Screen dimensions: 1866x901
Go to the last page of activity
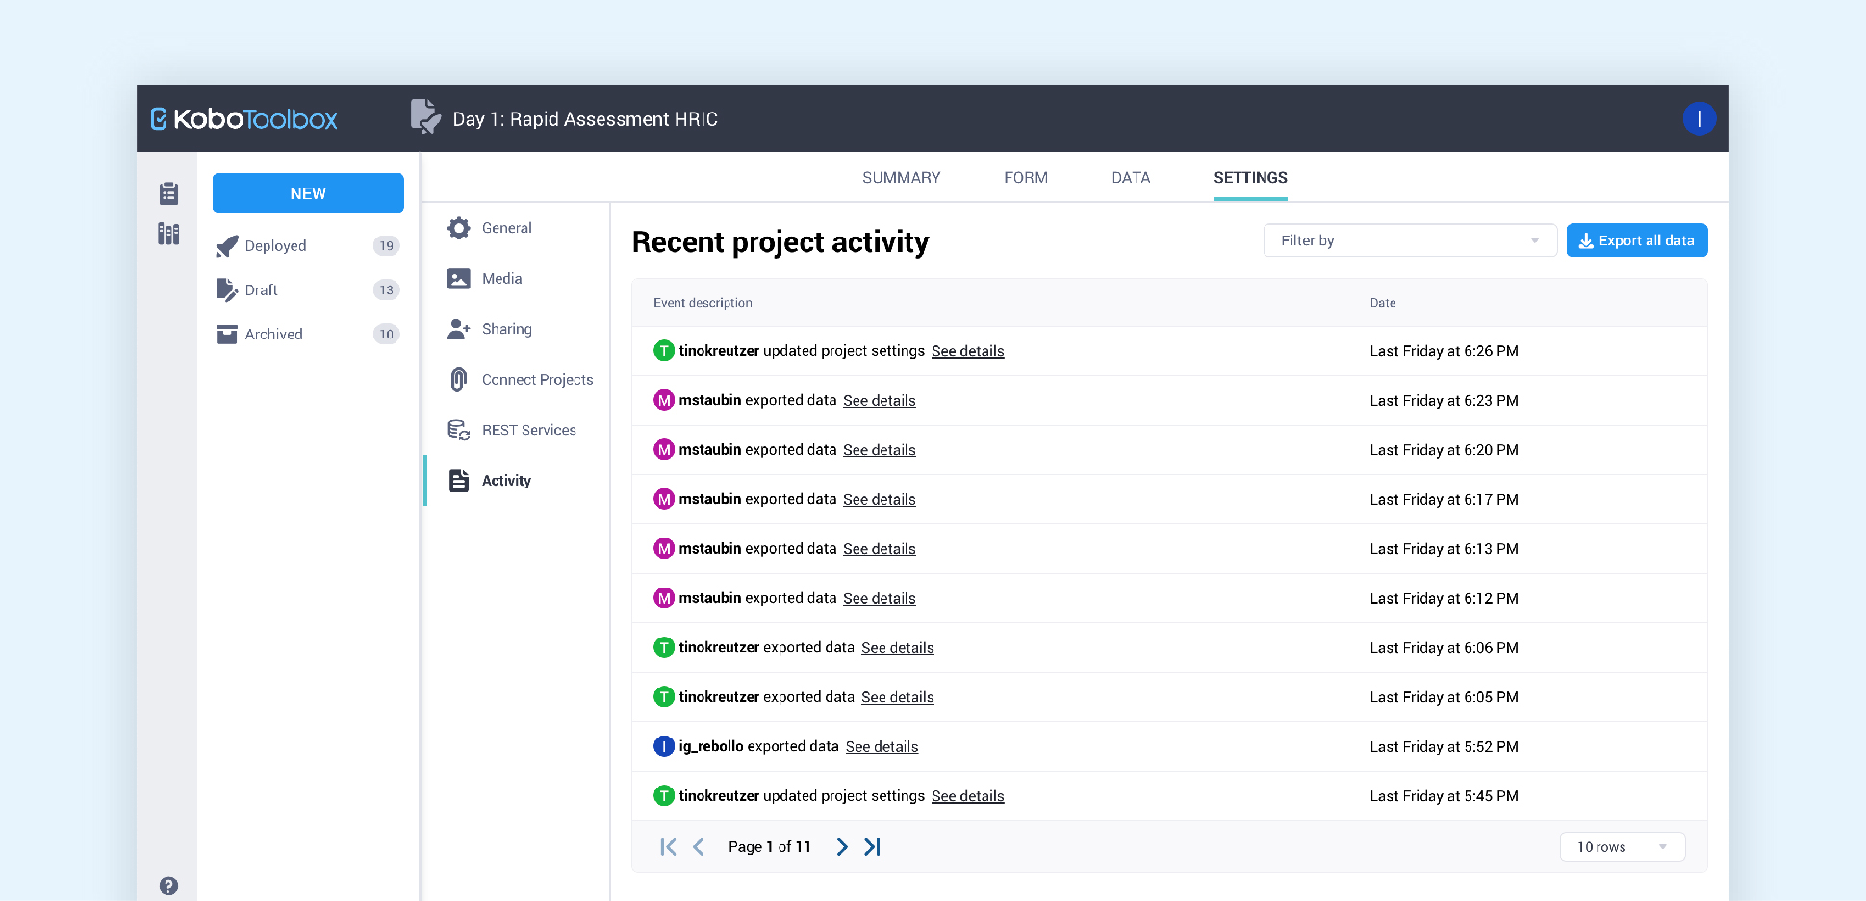[873, 847]
